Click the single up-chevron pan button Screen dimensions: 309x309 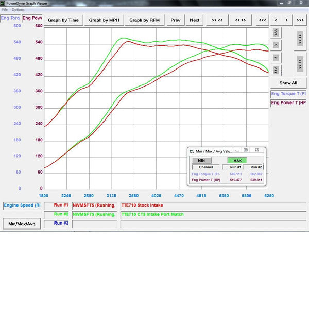pos(276,45)
